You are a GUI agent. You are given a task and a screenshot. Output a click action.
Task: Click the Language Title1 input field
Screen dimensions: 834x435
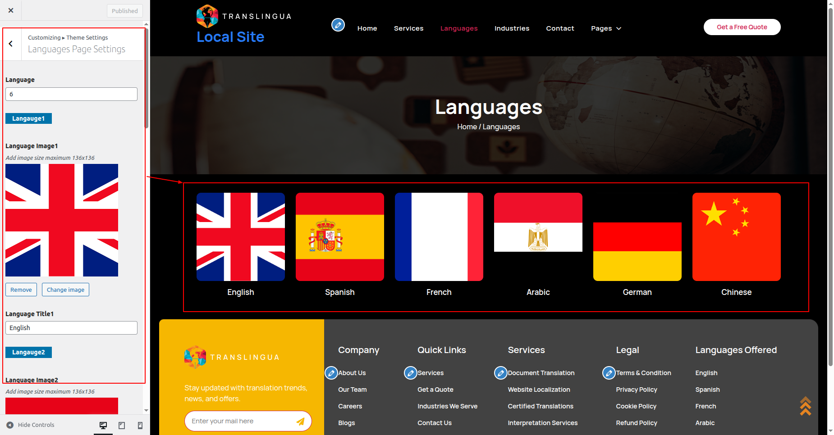click(71, 328)
